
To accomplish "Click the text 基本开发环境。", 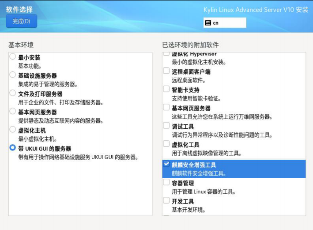I will [189, 210].
